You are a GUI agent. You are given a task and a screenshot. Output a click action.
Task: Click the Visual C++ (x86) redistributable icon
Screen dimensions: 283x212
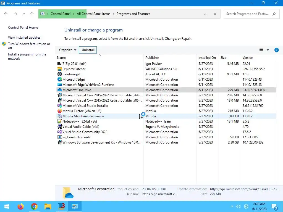click(x=60, y=100)
